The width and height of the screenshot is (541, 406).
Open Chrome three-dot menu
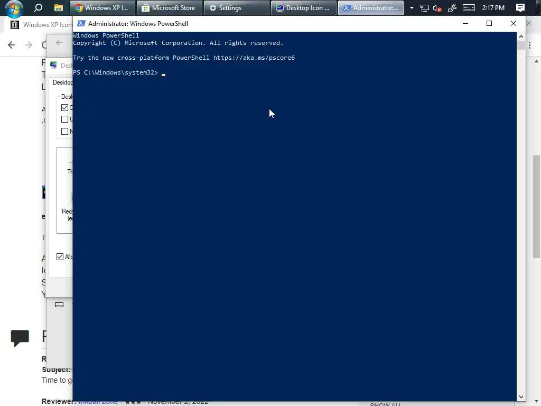pyautogui.click(x=529, y=45)
